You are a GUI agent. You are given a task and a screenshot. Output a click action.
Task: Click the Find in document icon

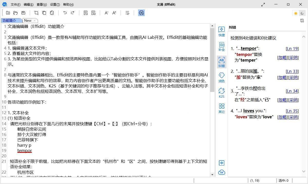point(86,13)
